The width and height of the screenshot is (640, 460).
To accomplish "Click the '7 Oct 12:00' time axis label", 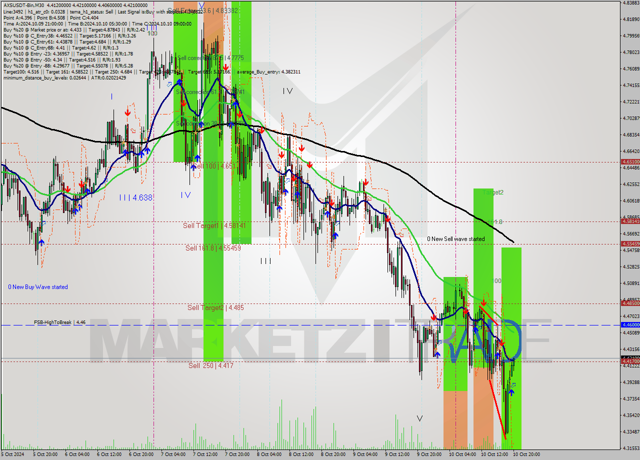I will point(205,454).
